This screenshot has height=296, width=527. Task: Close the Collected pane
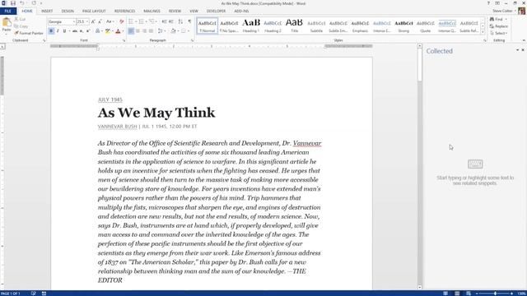point(523,50)
